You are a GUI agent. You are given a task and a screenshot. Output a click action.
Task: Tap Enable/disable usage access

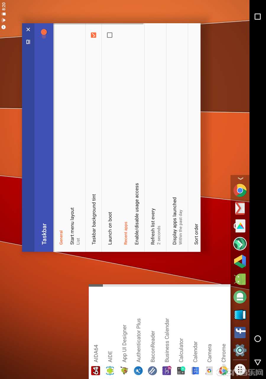click(x=137, y=213)
